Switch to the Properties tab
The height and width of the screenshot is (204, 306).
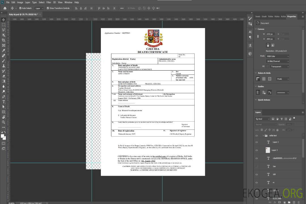[292, 17]
